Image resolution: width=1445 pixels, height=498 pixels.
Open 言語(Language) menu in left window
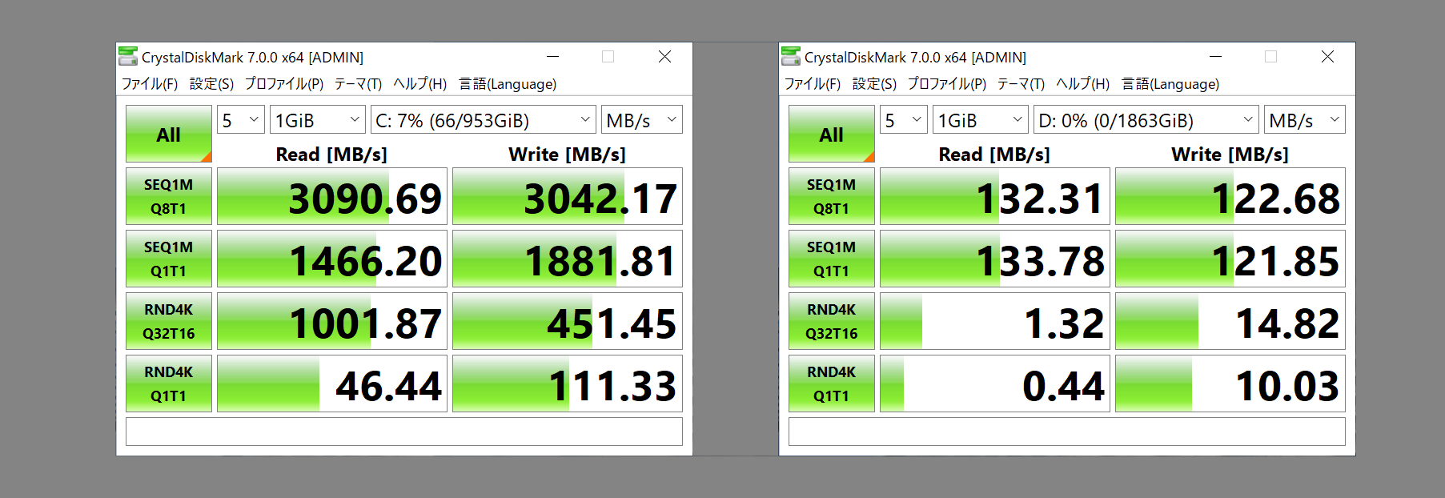pos(508,84)
